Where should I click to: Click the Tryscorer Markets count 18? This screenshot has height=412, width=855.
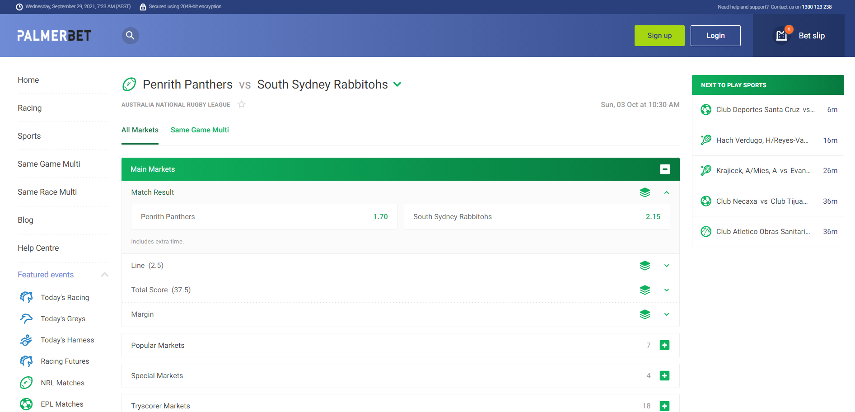pos(646,406)
